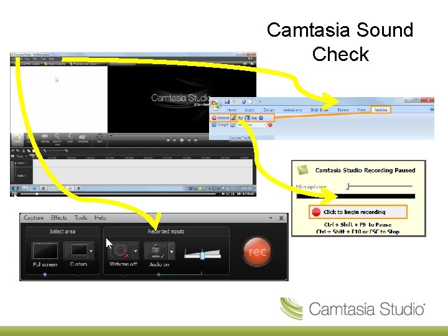Screen dimensions: 448x336
Task: Click Import media in Camtasia Studio toolbar
Action: [x=55, y=63]
